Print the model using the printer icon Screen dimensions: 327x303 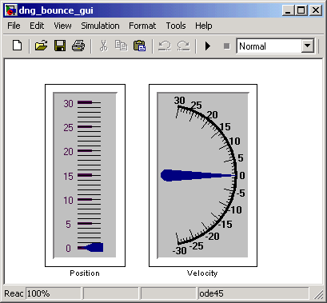coord(78,46)
